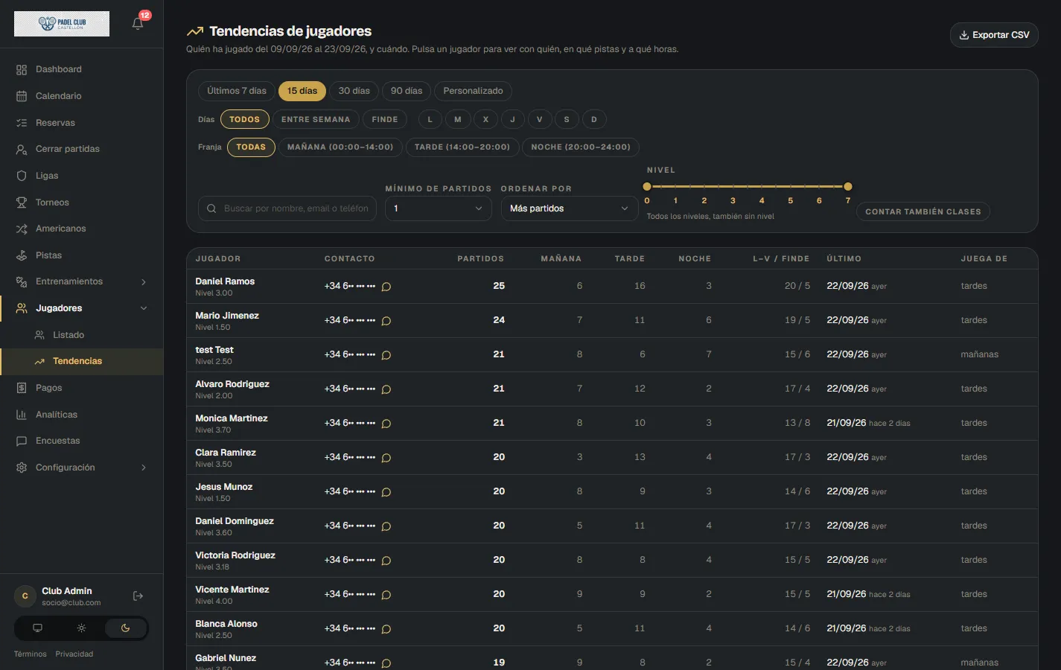
Task: Switch to light theme sun icon
Action: pyautogui.click(x=81, y=628)
